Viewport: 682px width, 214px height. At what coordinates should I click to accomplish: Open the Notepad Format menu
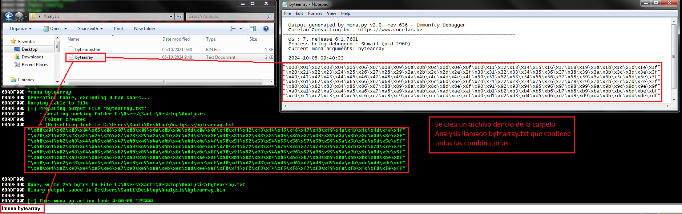click(x=315, y=13)
